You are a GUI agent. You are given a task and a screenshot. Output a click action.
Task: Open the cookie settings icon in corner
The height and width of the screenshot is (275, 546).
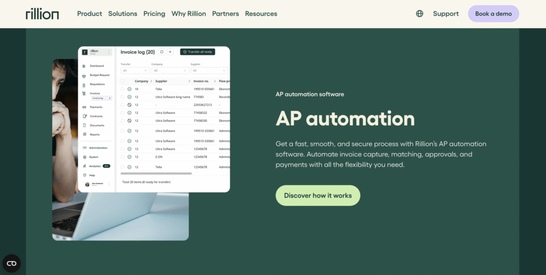[x=11, y=263]
